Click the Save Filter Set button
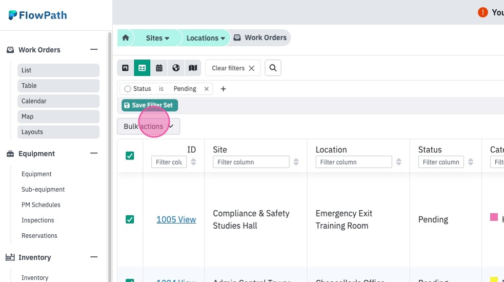Viewport: 504px width, 282px height. (x=150, y=105)
